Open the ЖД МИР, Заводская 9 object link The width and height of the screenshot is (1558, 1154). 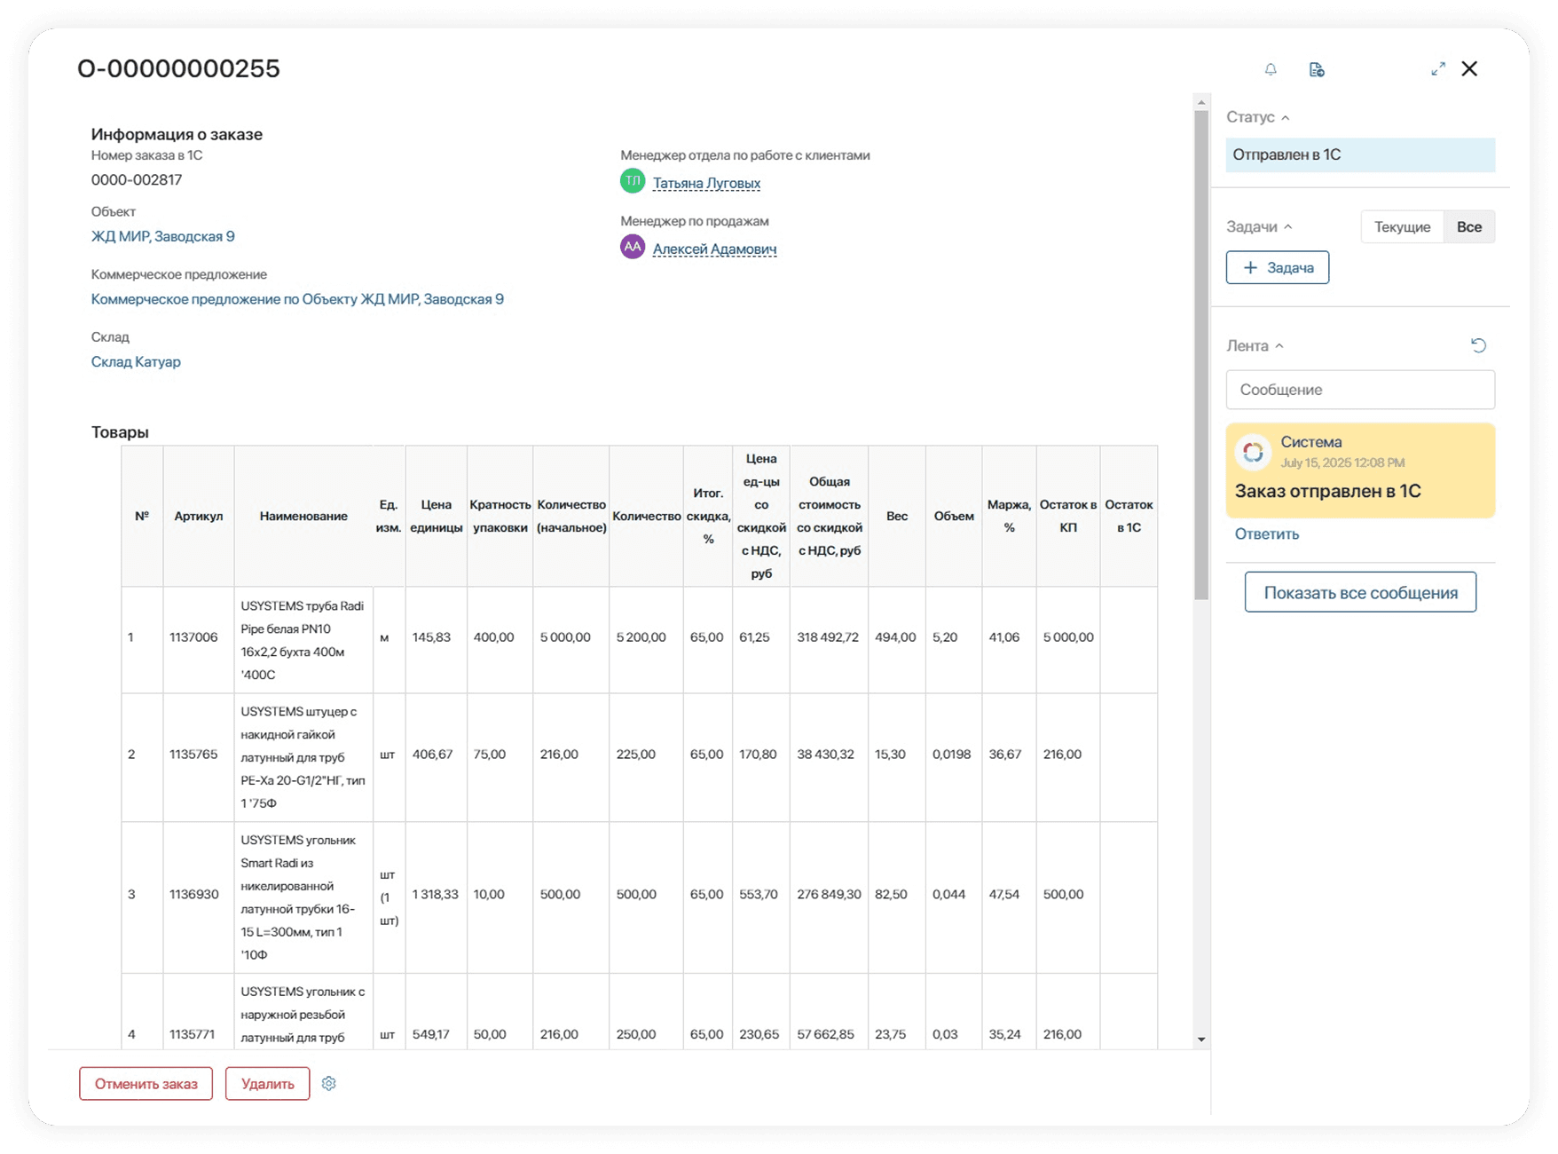tap(163, 237)
